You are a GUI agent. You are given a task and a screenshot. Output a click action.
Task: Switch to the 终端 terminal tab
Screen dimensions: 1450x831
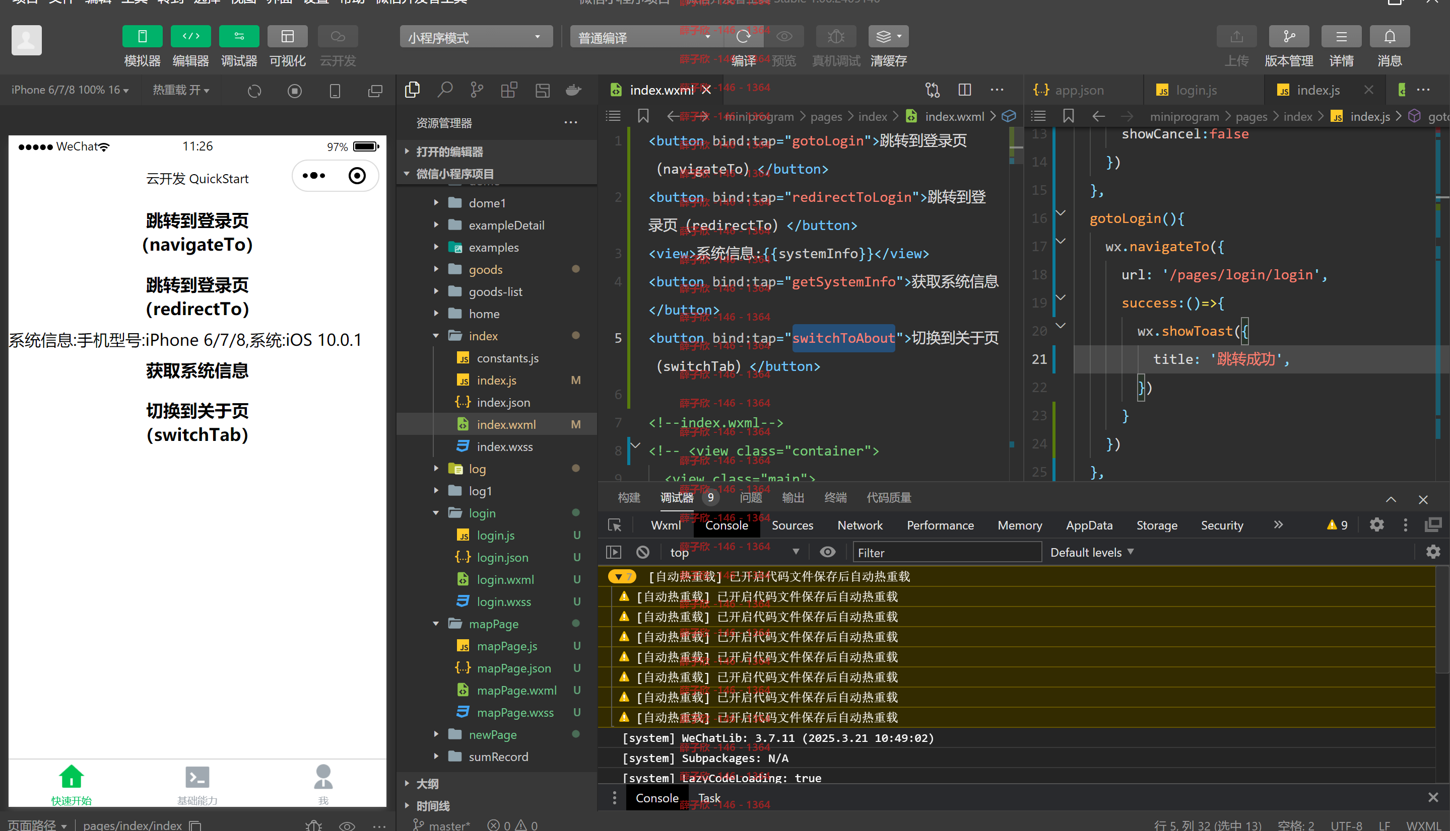pos(835,498)
